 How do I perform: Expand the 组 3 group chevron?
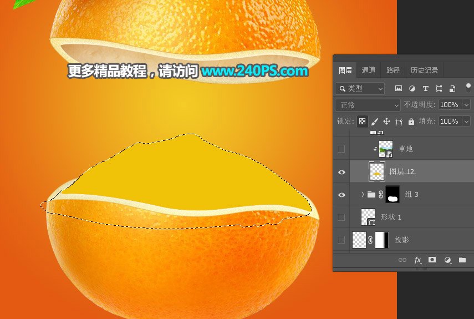point(363,194)
